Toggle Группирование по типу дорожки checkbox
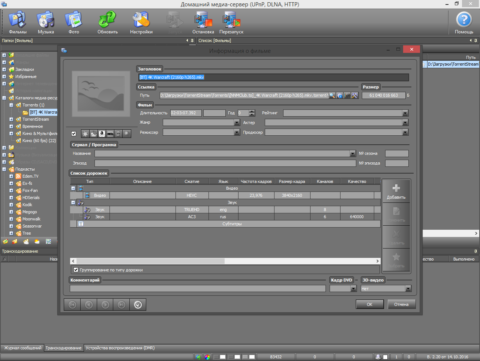 (76, 270)
